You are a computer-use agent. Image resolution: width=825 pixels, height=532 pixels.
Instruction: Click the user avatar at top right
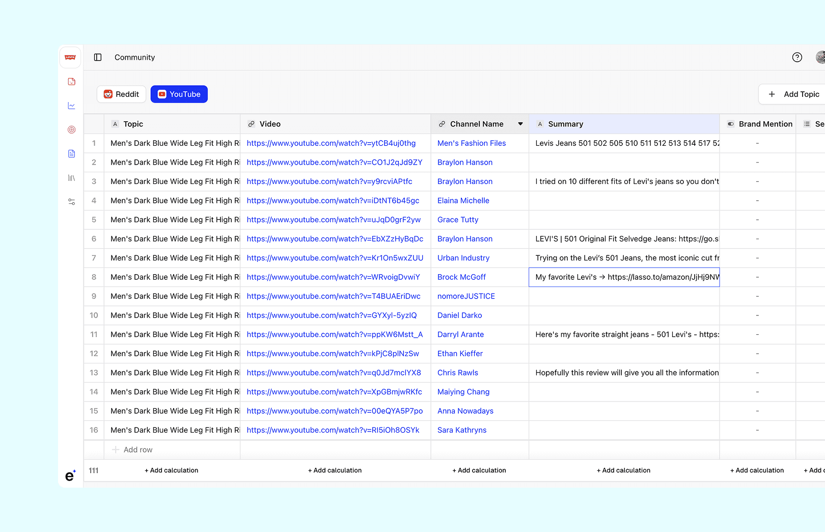[820, 58]
